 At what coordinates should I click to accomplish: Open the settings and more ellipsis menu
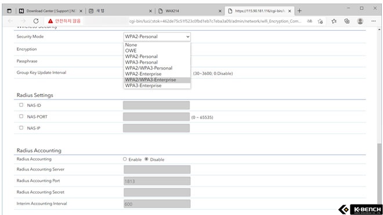pos(374,21)
